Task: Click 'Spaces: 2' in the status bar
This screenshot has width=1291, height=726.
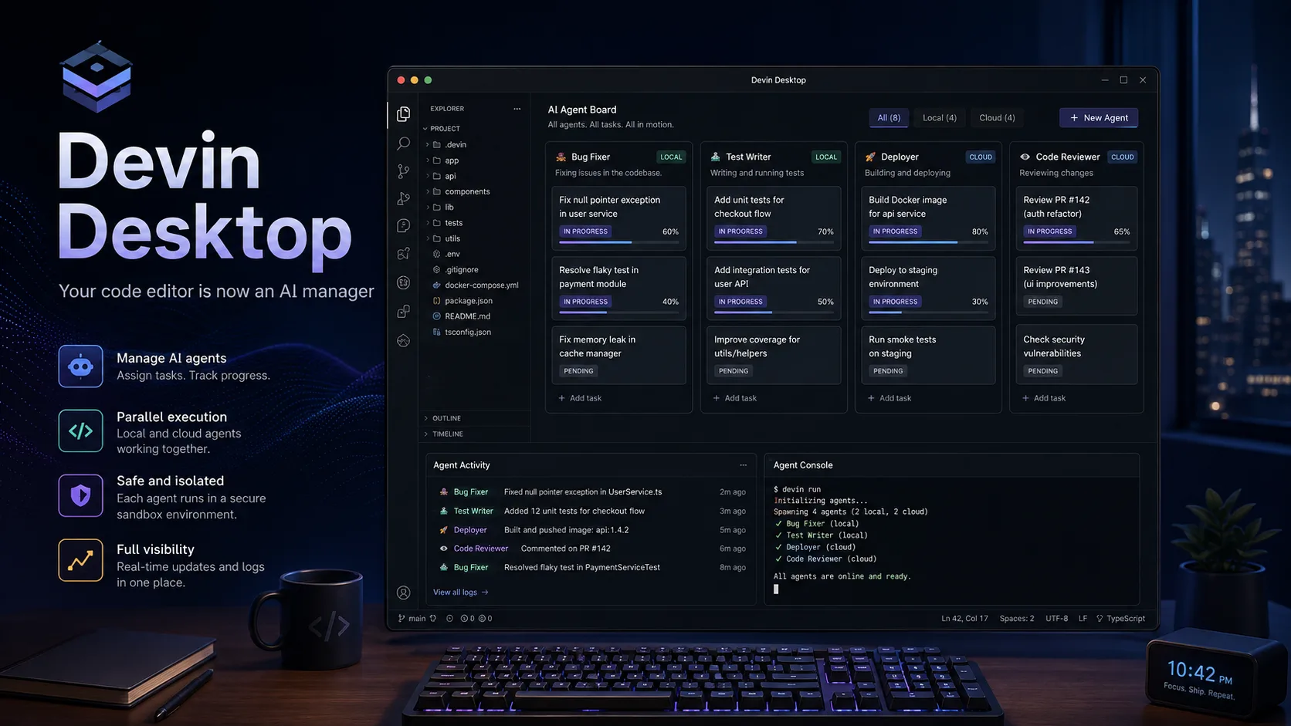Action: click(1017, 619)
